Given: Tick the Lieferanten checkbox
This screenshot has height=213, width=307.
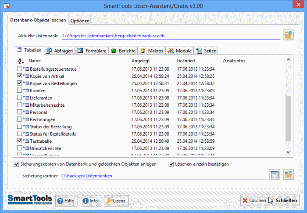Looking at the screenshot, I should 19,97.
